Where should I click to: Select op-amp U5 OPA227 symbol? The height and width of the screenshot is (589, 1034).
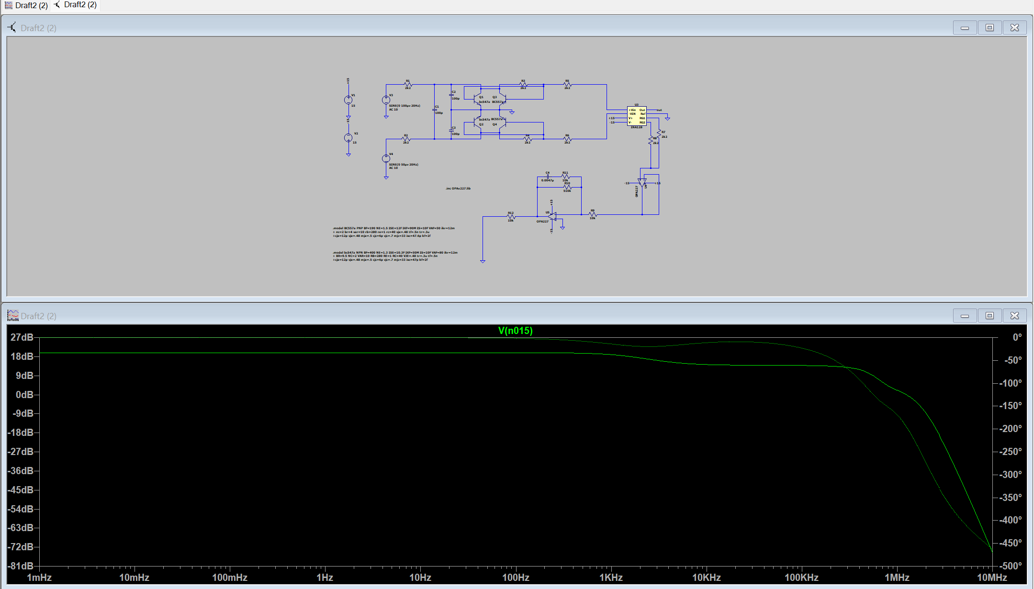click(552, 217)
